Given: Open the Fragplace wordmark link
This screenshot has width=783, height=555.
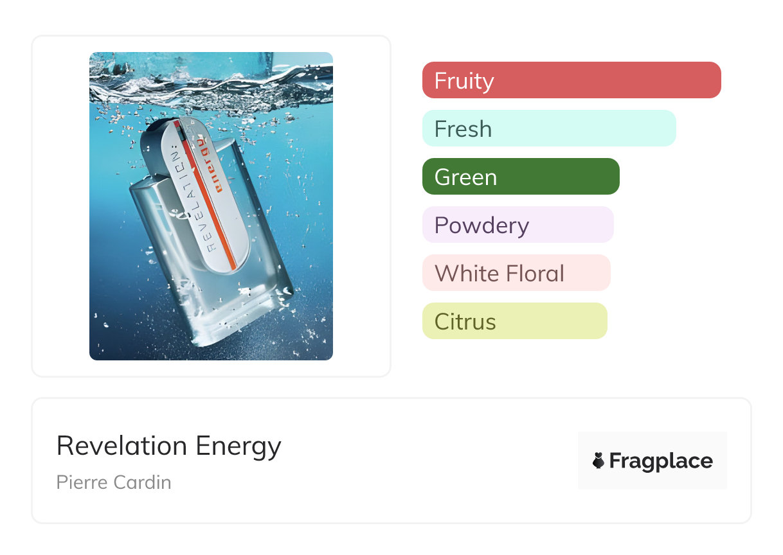Looking at the screenshot, I should tap(661, 461).
